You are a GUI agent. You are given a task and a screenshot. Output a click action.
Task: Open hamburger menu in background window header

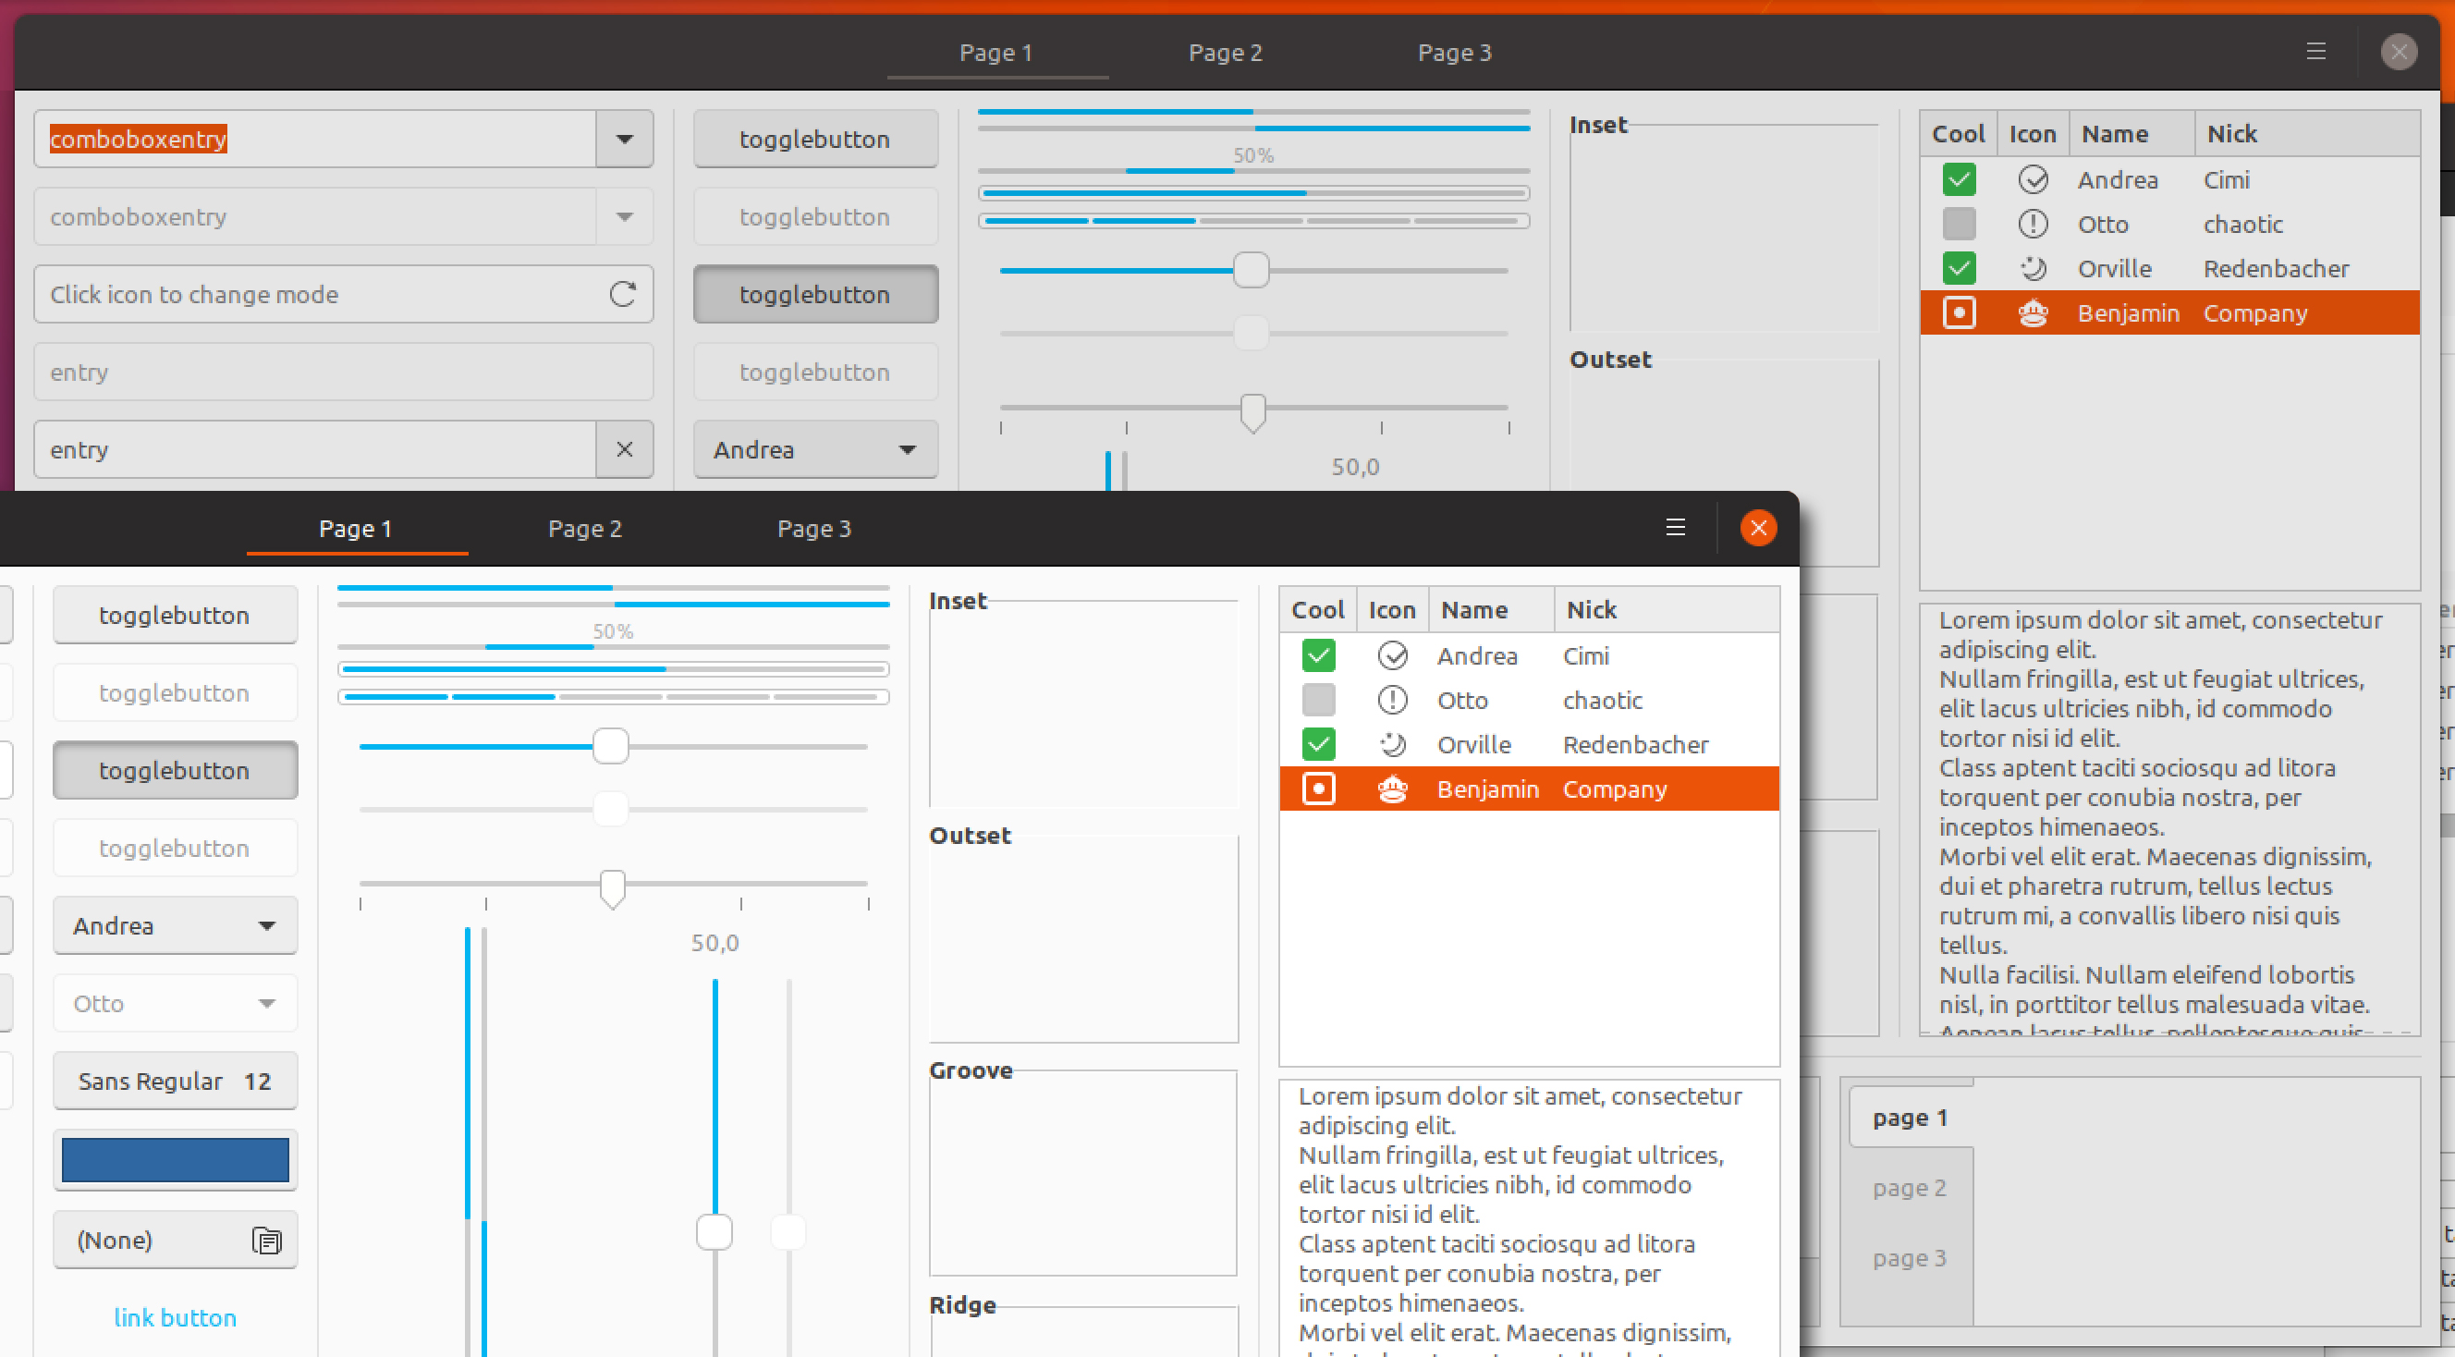[x=2315, y=52]
